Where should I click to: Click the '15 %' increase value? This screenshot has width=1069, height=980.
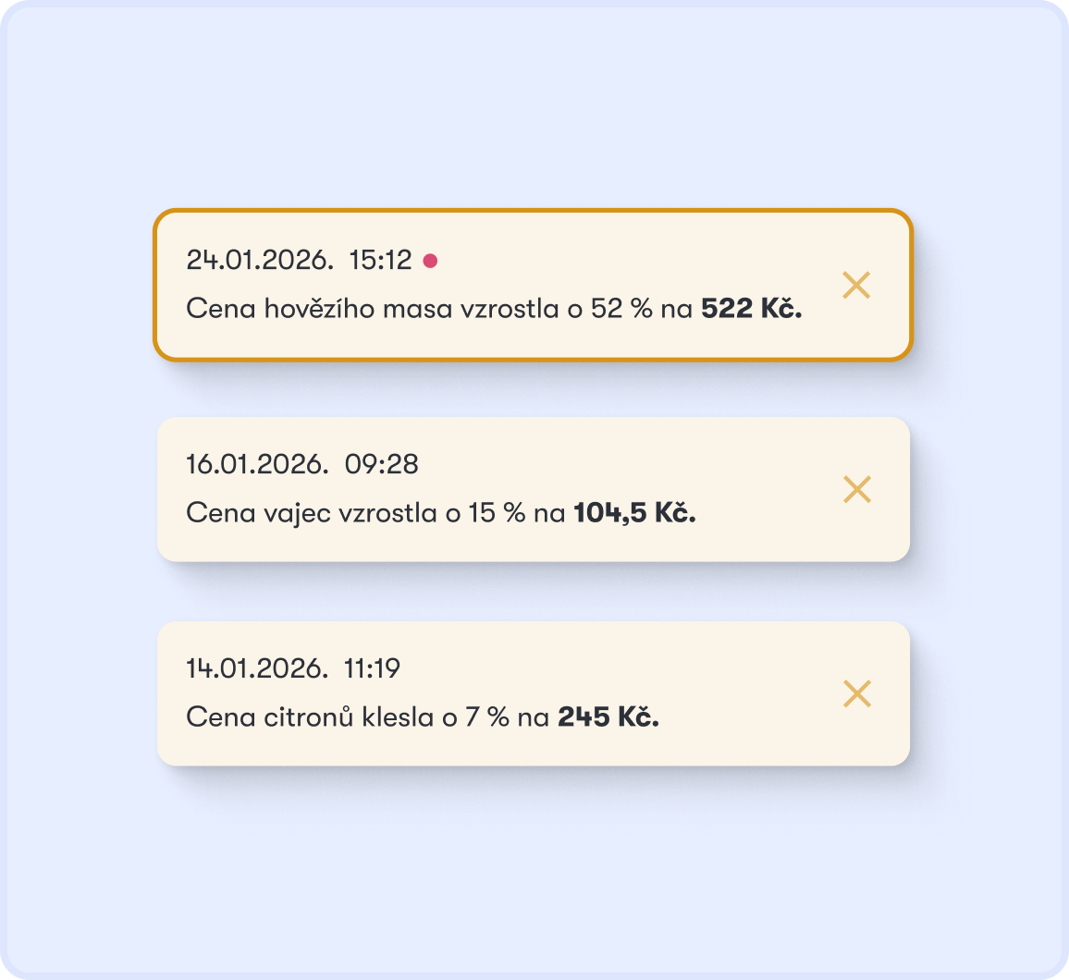(x=497, y=513)
